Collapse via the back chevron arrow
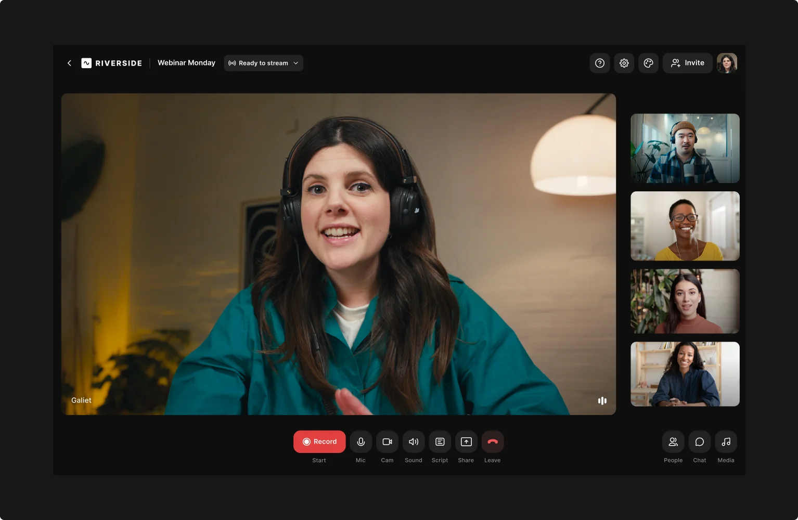This screenshot has height=520, width=798. pyautogui.click(x=69, y=62)
